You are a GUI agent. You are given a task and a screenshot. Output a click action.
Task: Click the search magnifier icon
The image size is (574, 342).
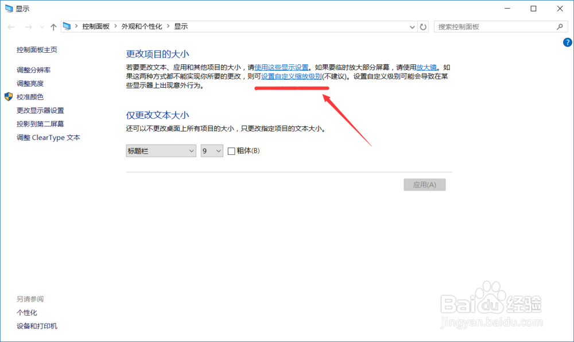[x=560, y=26]
